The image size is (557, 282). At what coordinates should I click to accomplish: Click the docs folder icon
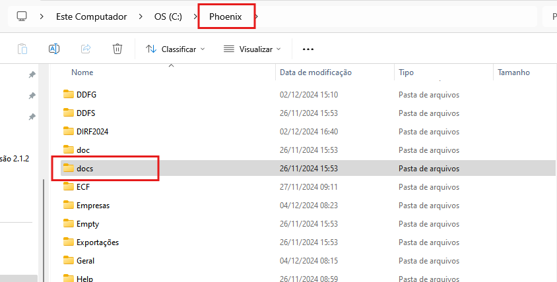click(x=69, y=168)
